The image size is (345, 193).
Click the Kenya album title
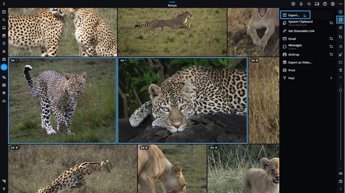click(172, 6)
